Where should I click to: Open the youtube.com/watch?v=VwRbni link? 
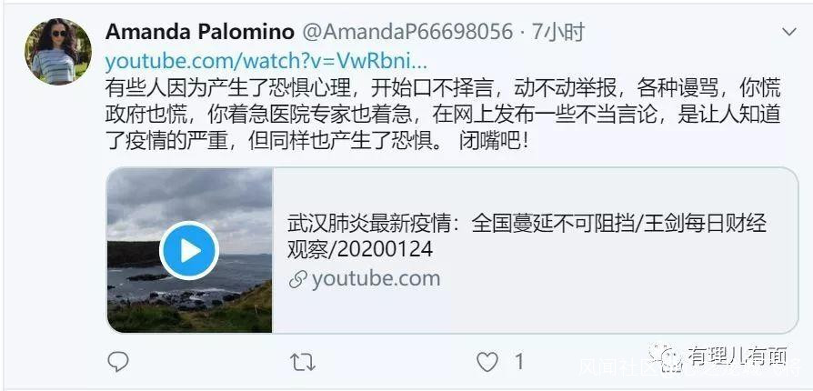click(x=266, y=61)
